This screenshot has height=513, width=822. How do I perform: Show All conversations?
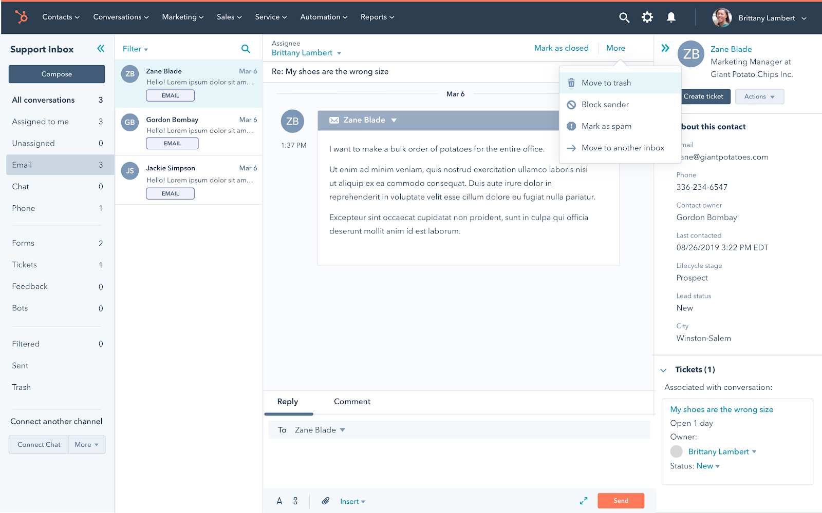[x=58, y=100]
